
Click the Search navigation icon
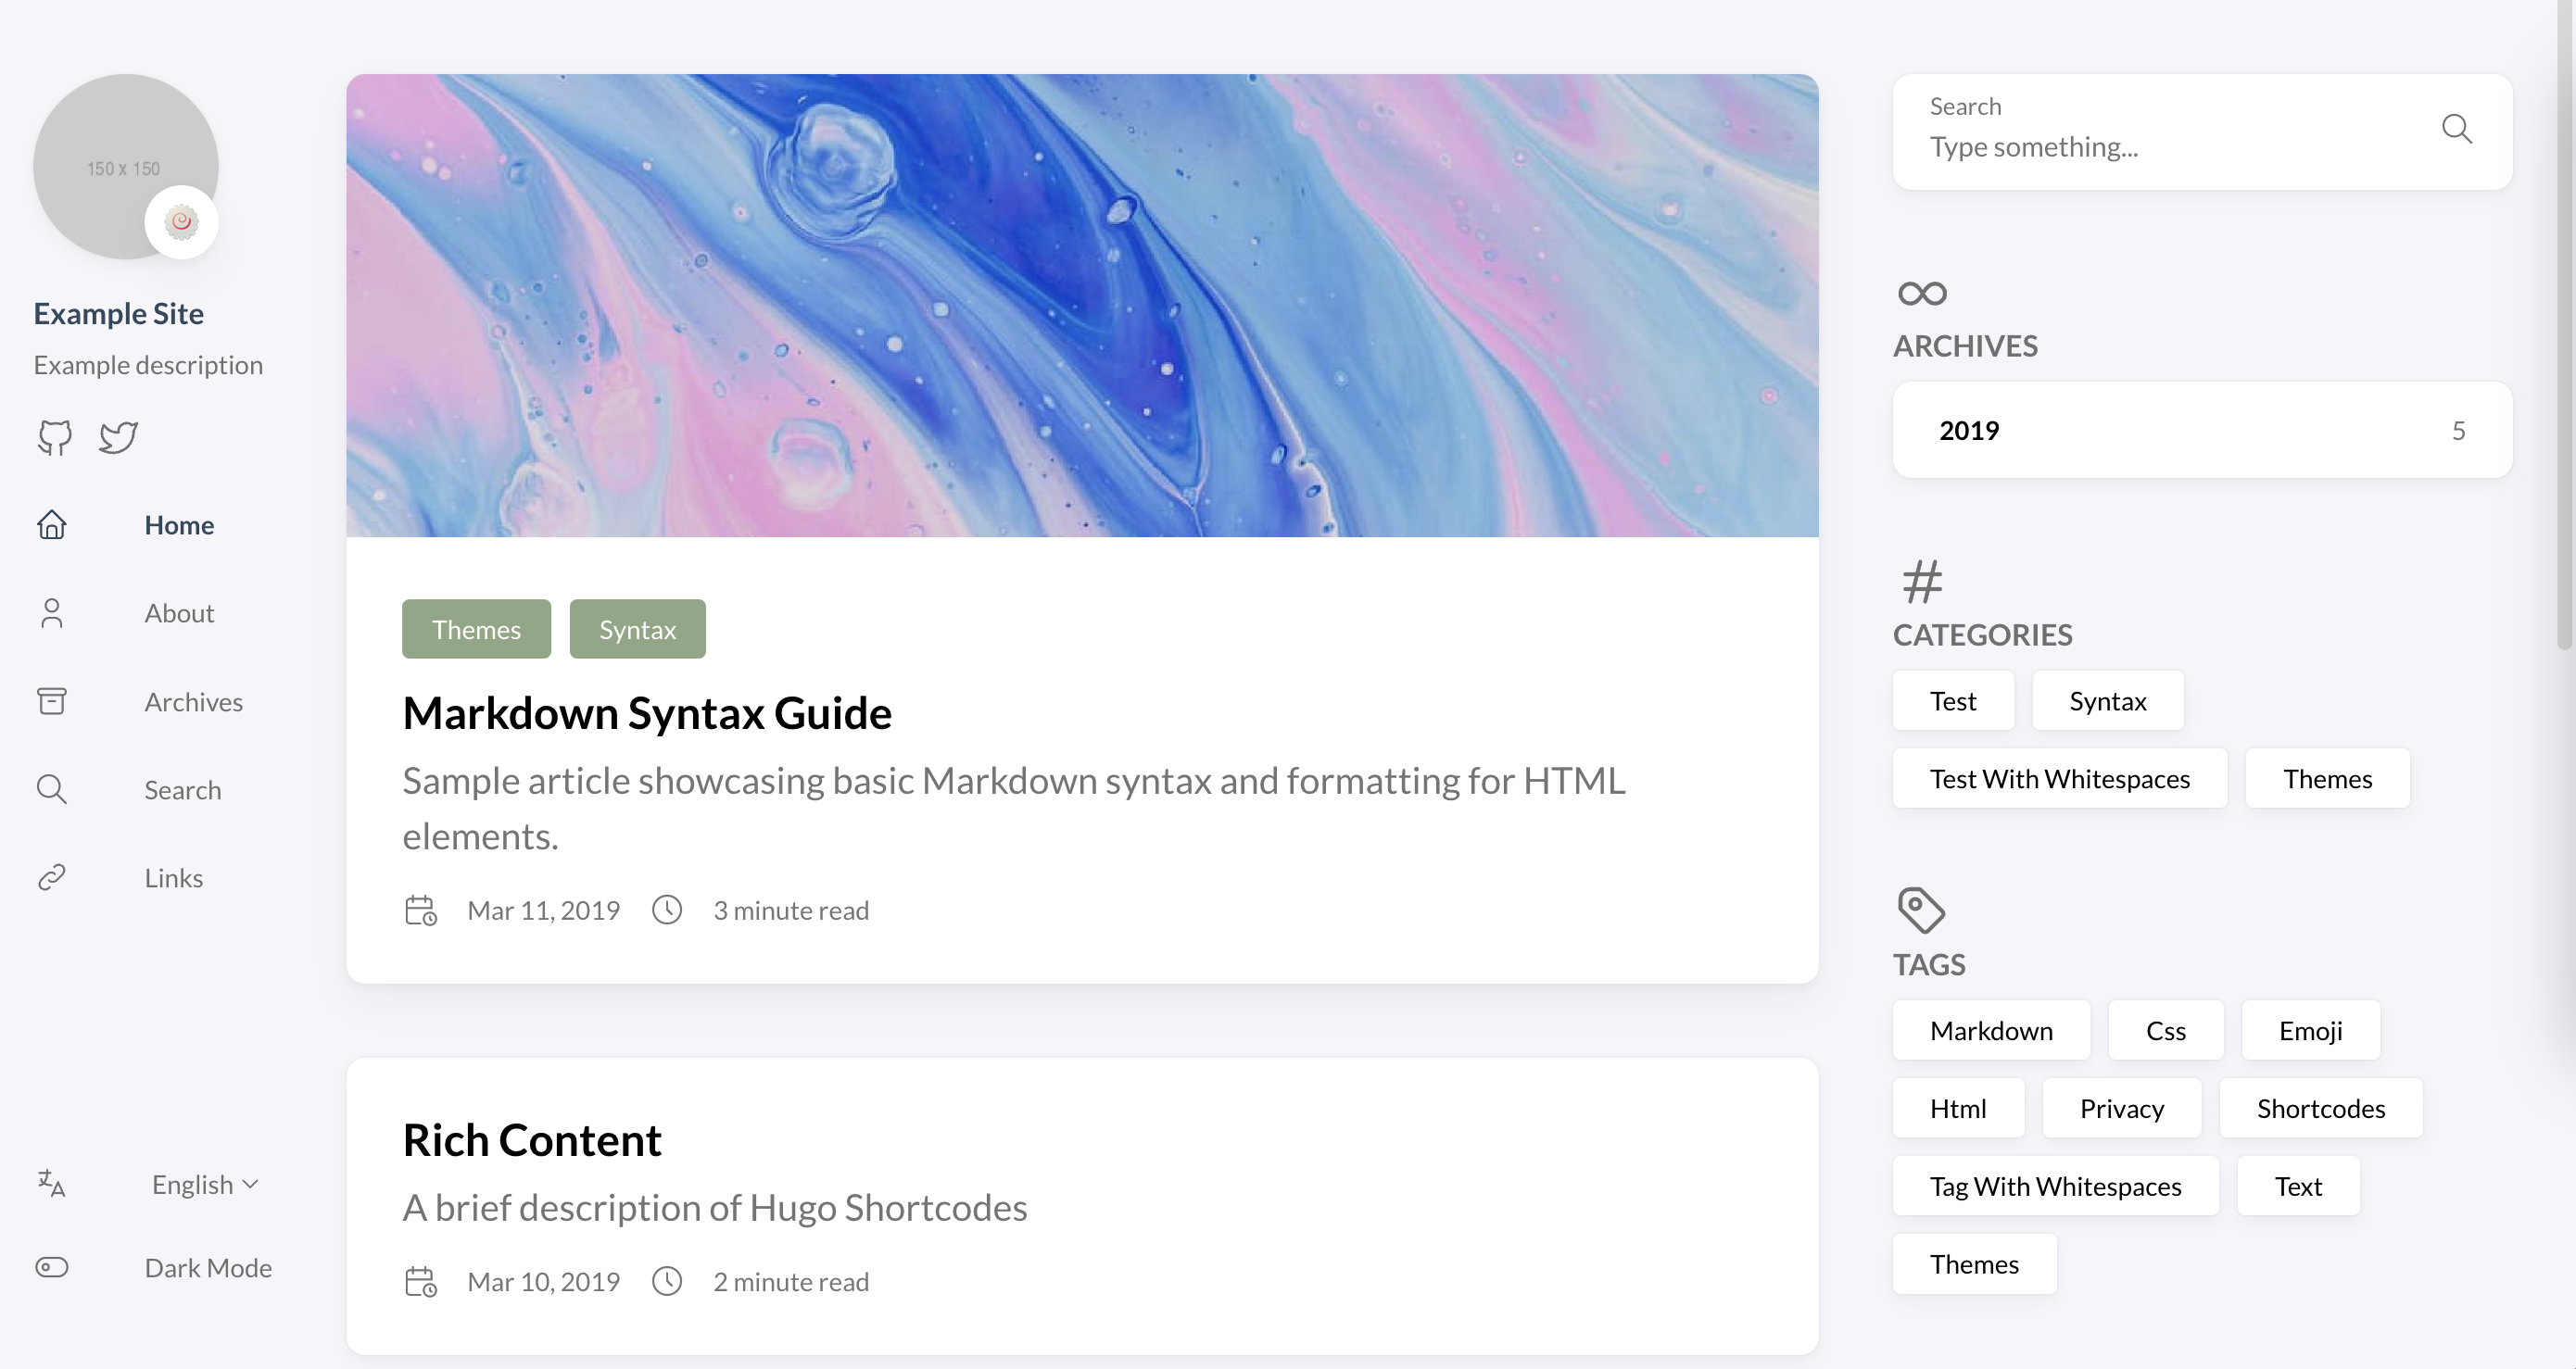point(51,788)
